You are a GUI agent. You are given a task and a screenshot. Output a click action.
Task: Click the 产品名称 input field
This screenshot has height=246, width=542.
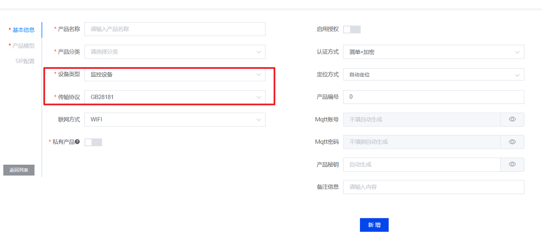175,29
